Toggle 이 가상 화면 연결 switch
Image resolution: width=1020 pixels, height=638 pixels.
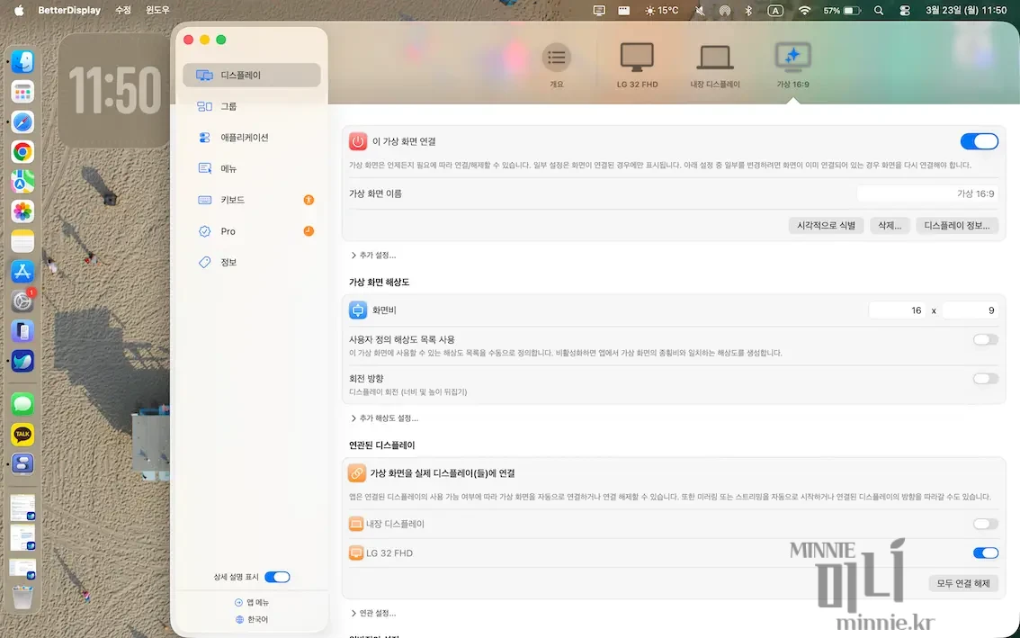(979, 141)
